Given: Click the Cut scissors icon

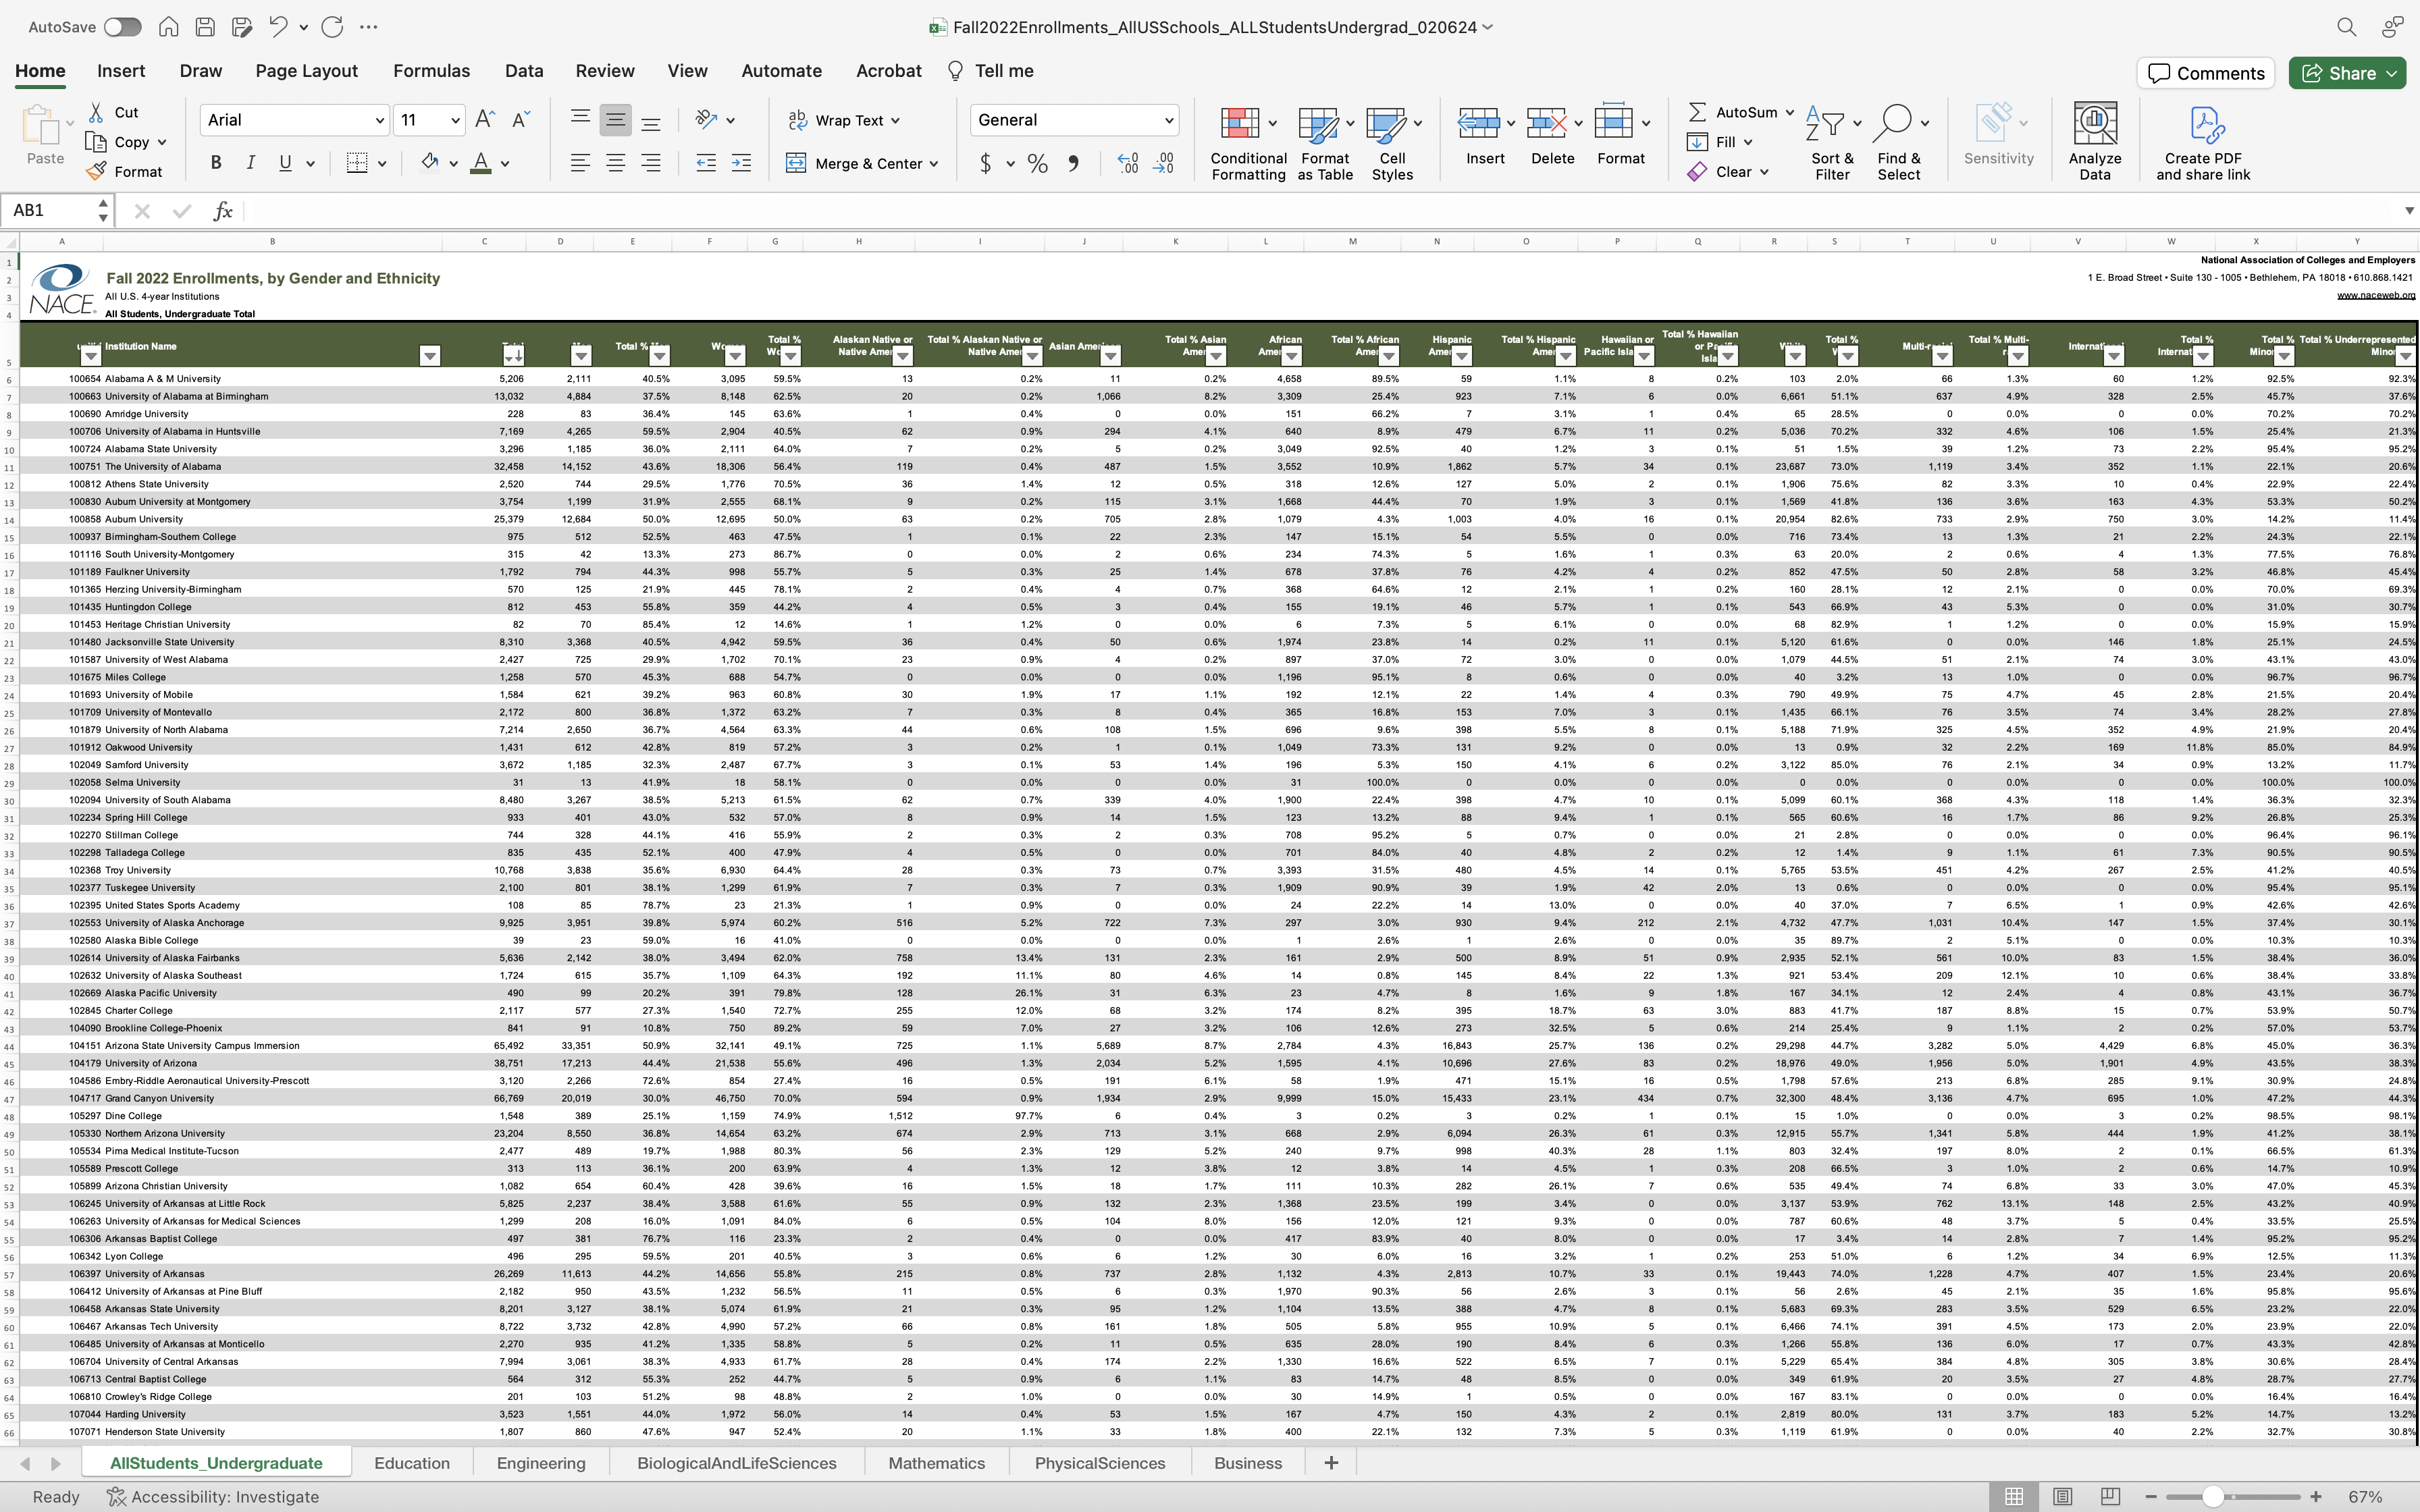Looking at the screenshot, I should [97, 112].
